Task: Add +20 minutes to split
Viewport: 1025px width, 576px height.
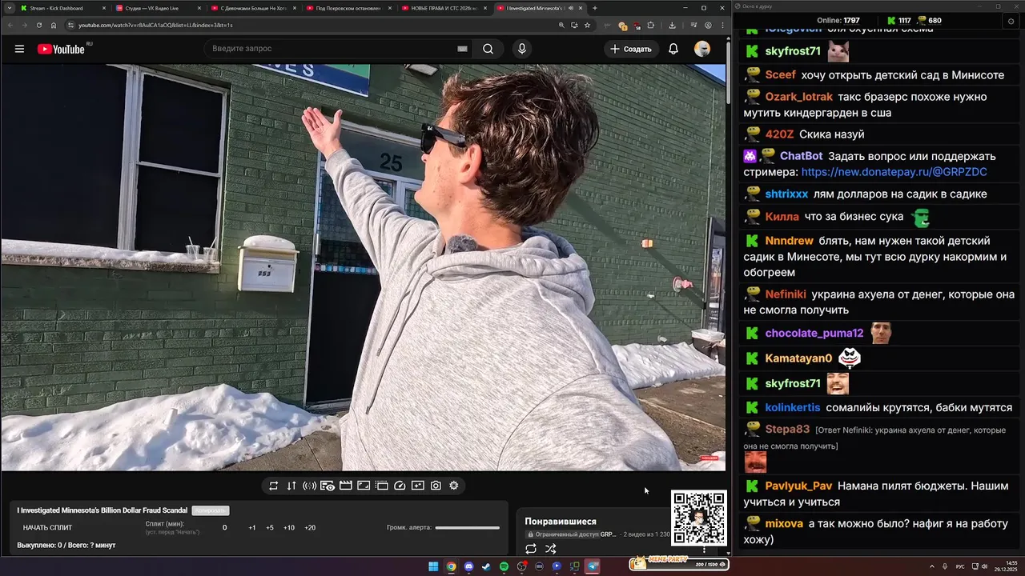Action: point(310,527)
